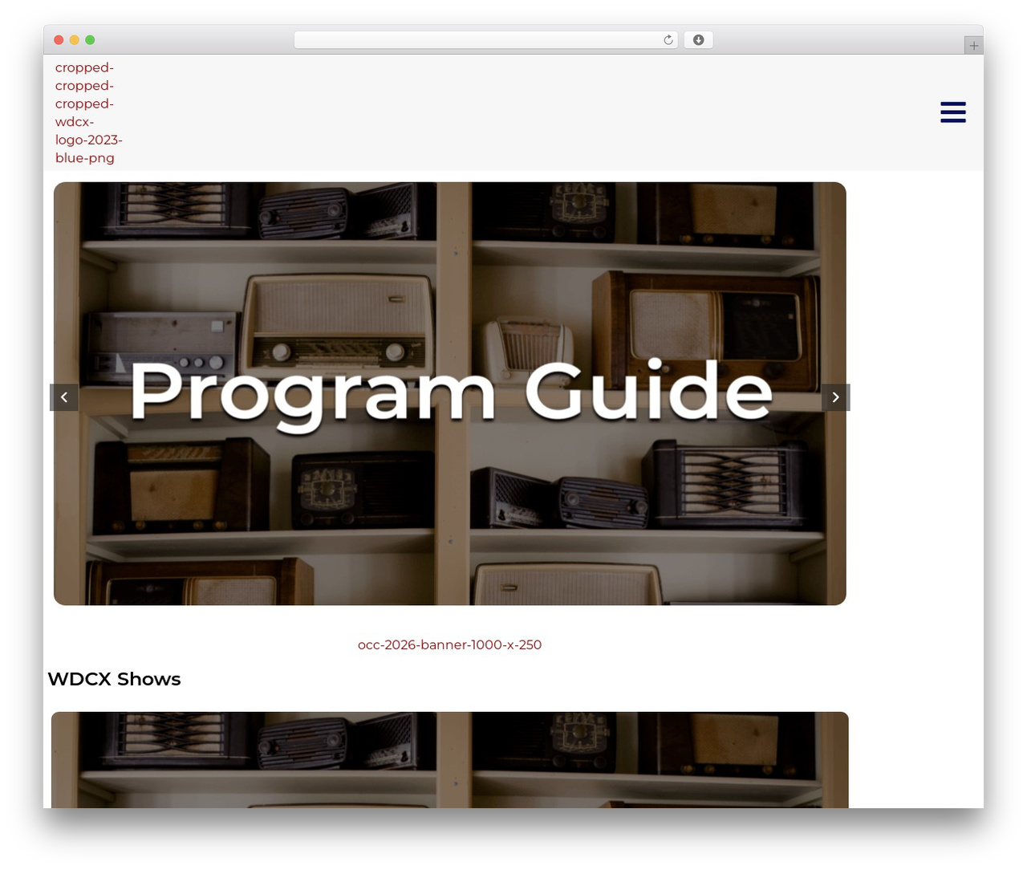
Task: Reload the page icon in address bar
Action: [x=668, y=40]
